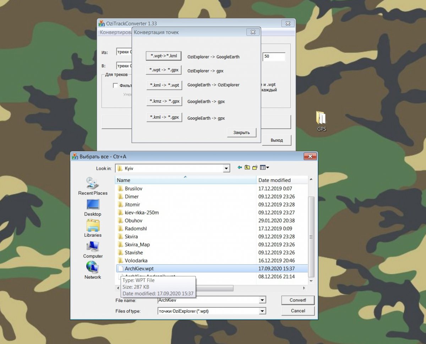Click the *.wpt -> *.gpx conversion button
This screenshot has height=344, width=426.
tap(164, 70)
